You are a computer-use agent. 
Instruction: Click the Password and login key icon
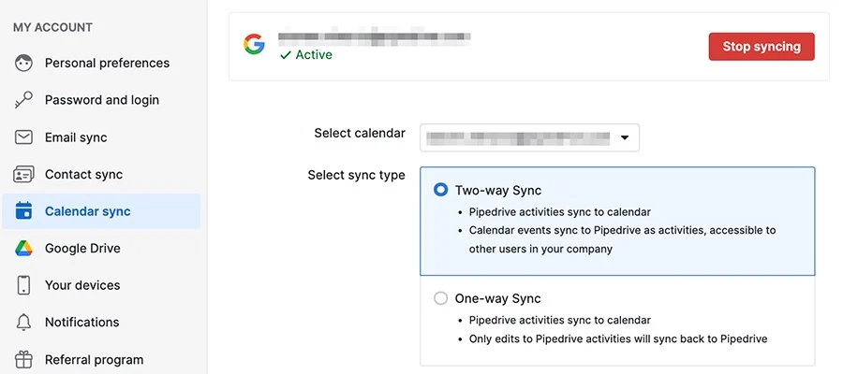tap(23, 100)
